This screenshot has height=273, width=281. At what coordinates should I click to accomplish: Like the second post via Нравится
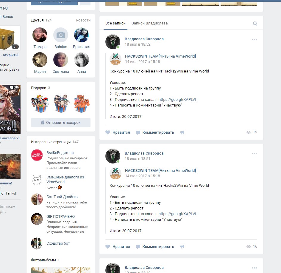point(118,246)
